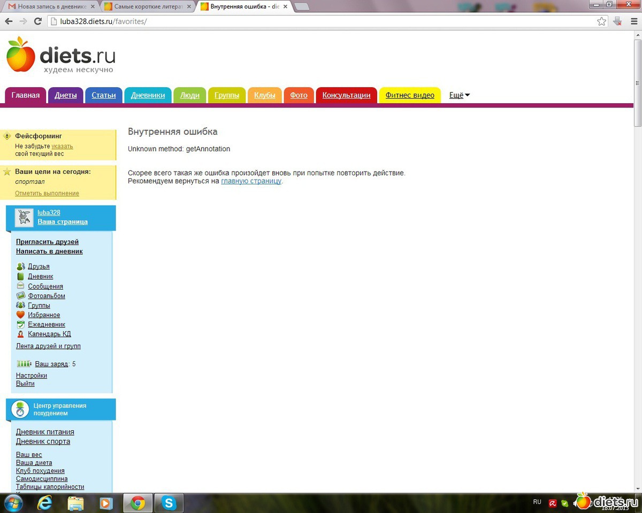The width and height of the screenshot is (642, 513).
Task: Click the Ежедневник checkmark calendar icon
Action: point(20,324)
